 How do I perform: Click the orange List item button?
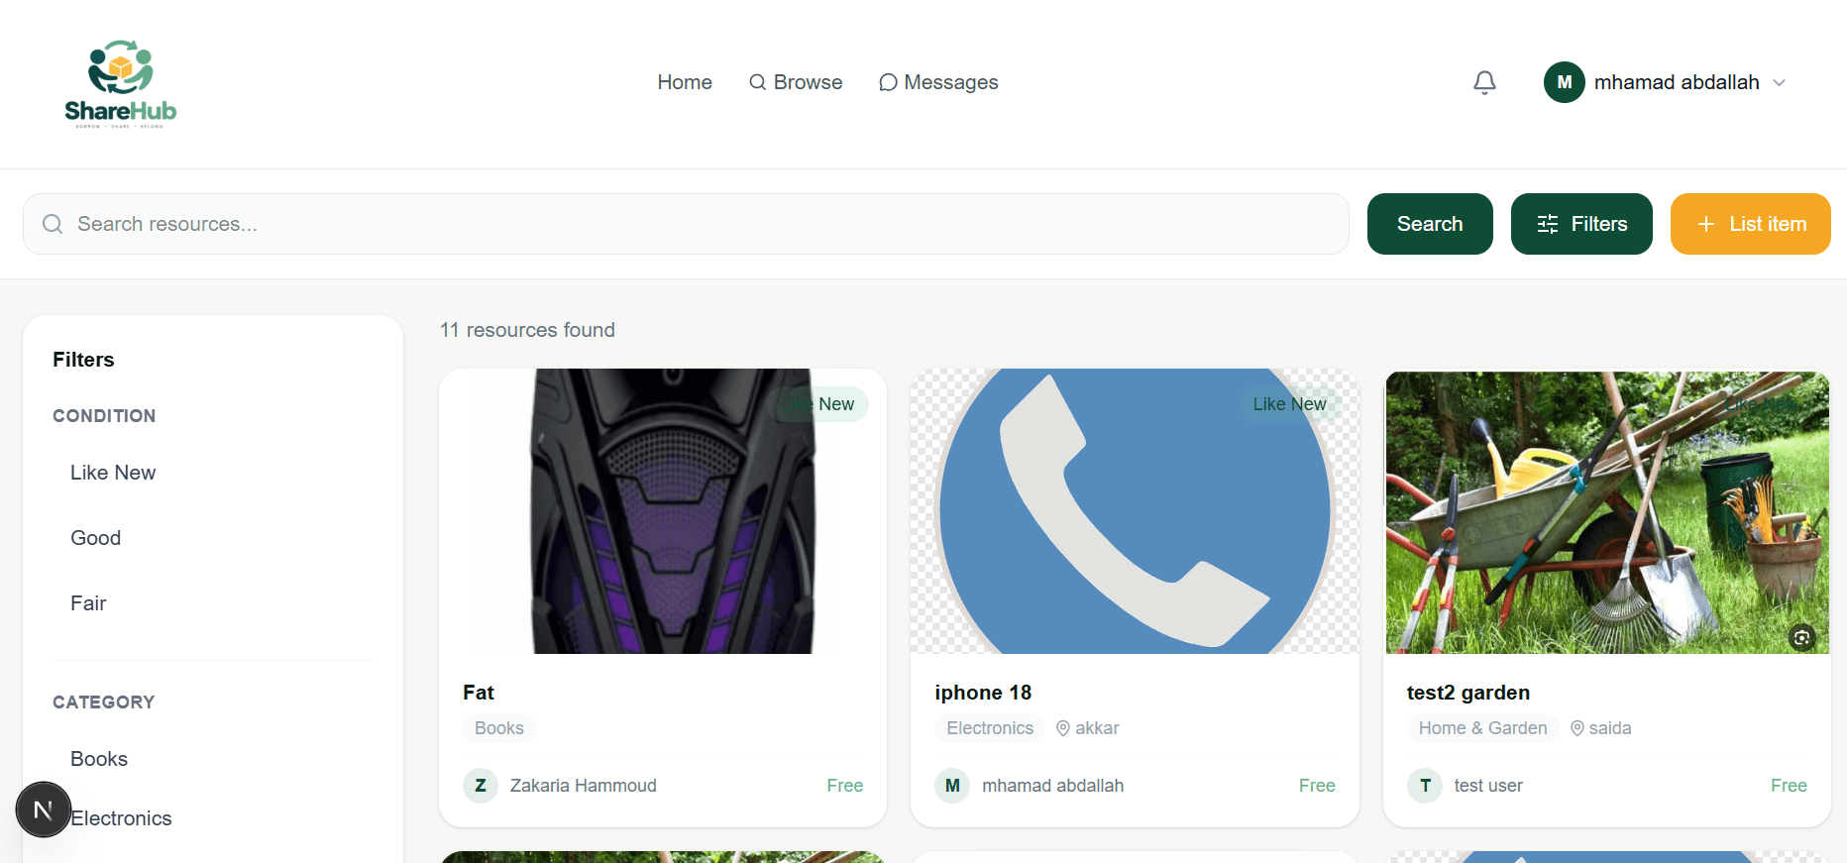[x=1751, y=224]
